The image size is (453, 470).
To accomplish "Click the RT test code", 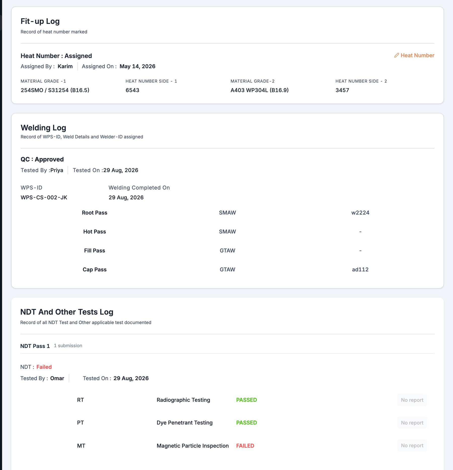I will [81, 400].
